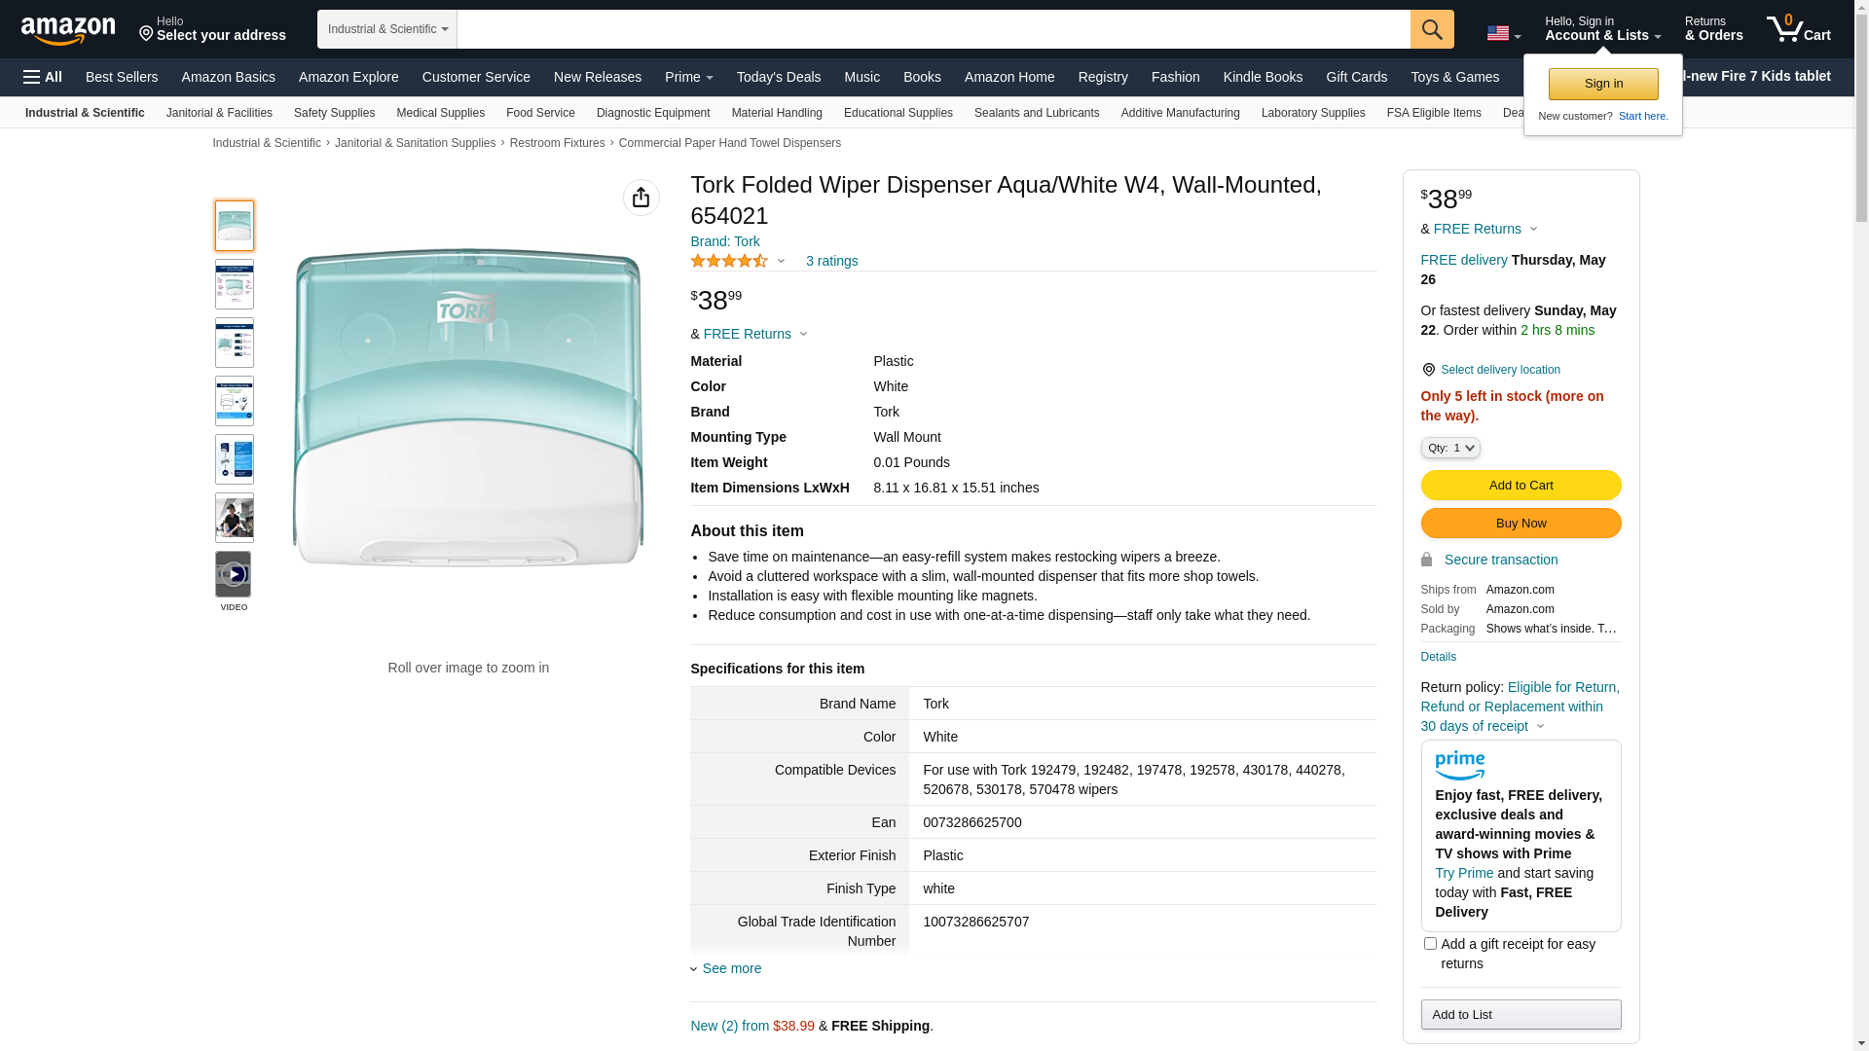Click the US flag language selector
Image resolution: width=1869 pixels, height=1051 pixels.
pos(1503,34)
